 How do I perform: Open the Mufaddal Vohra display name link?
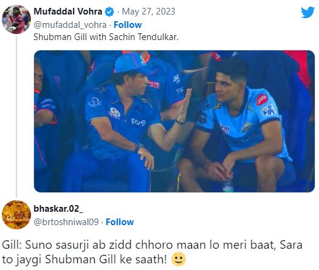(x=67, y=12)
